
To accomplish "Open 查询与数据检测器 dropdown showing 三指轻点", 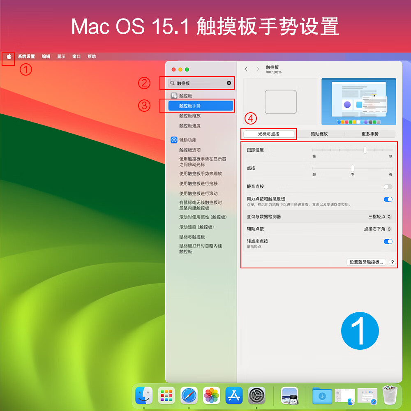I will (379, 217).
